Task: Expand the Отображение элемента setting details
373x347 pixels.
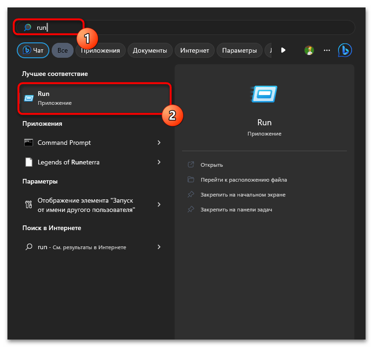Action: click(x=159, y=204)
